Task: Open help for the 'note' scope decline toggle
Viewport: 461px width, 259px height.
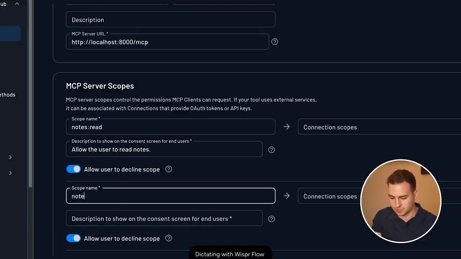Action: (169, 238)
